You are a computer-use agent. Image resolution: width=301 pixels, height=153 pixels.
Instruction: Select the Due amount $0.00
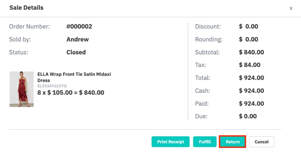(x=248, y=116)
